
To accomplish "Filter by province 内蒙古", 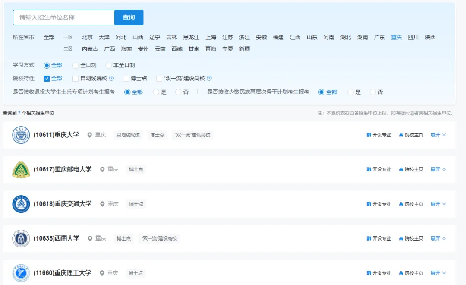I will (90, 49).
